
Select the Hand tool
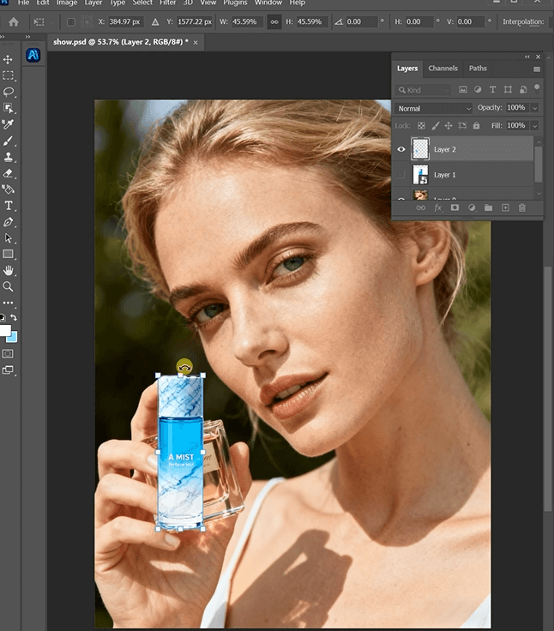click(9, 270)
